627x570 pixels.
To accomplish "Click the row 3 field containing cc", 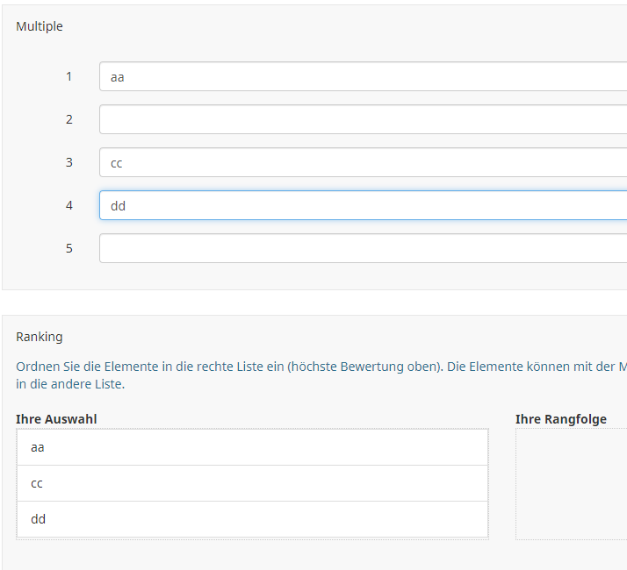I will click(x=362, y=162).
